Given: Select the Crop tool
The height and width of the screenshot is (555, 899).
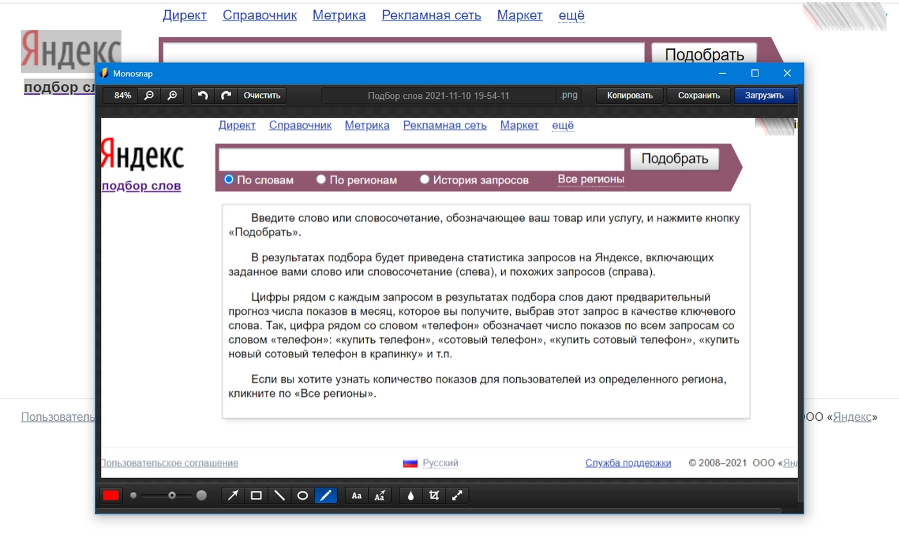Looking at the screenshot, I should click(434, 495).
